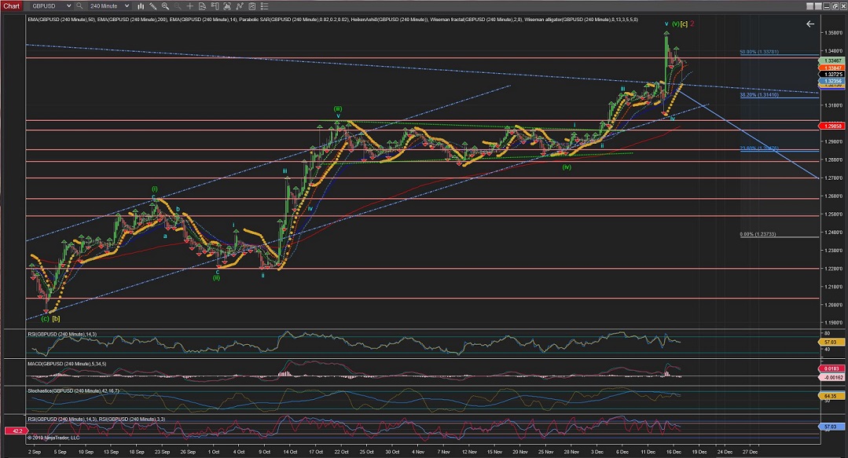Click the instrument search magnifier icon

click(x=79, y=5)
